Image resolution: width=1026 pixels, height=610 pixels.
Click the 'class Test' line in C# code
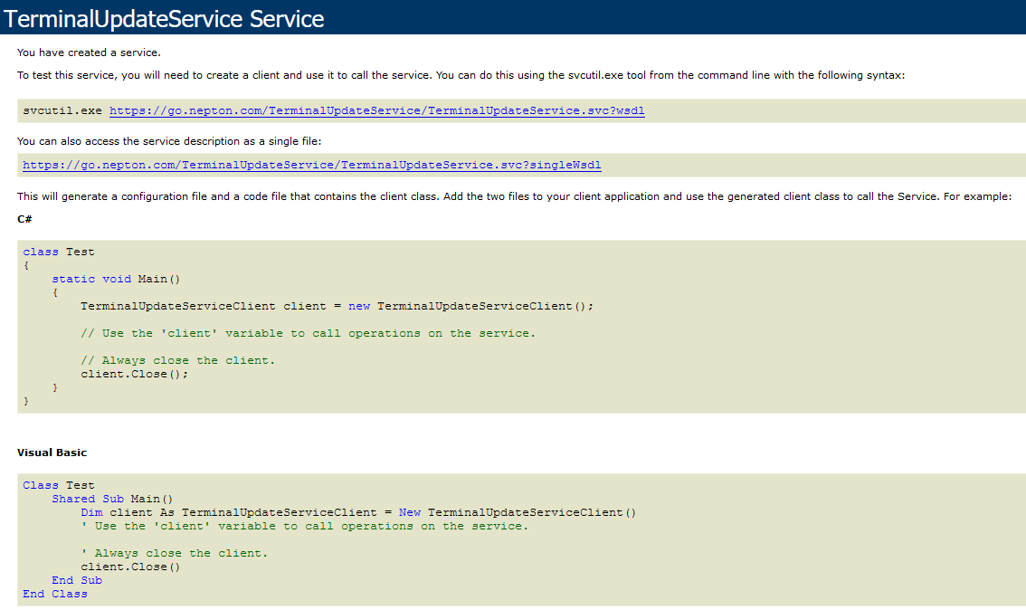tap(59, 252)
